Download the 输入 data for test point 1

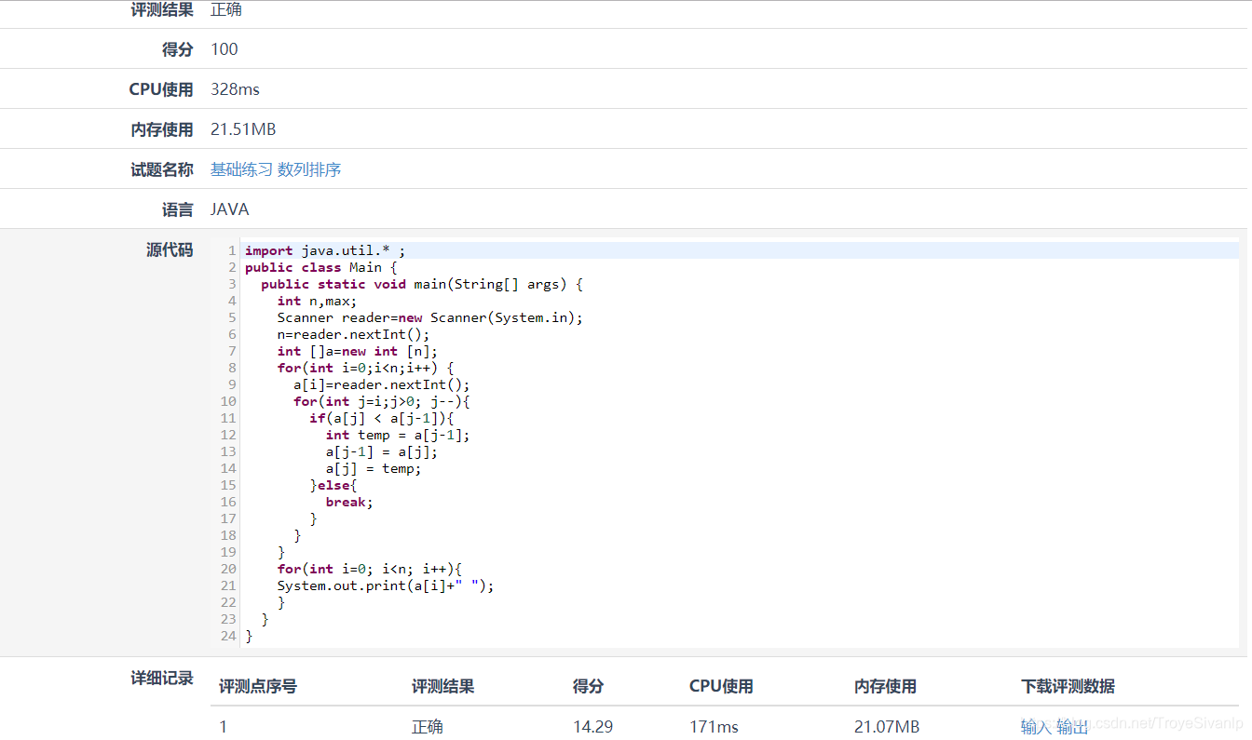coord(1036,727)
